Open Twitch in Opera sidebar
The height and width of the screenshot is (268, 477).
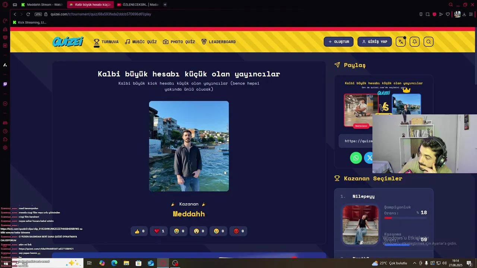click(x=5, y=84)
